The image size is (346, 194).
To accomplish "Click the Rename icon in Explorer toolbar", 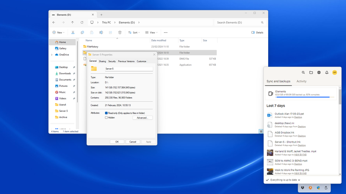I will [101, 32].
